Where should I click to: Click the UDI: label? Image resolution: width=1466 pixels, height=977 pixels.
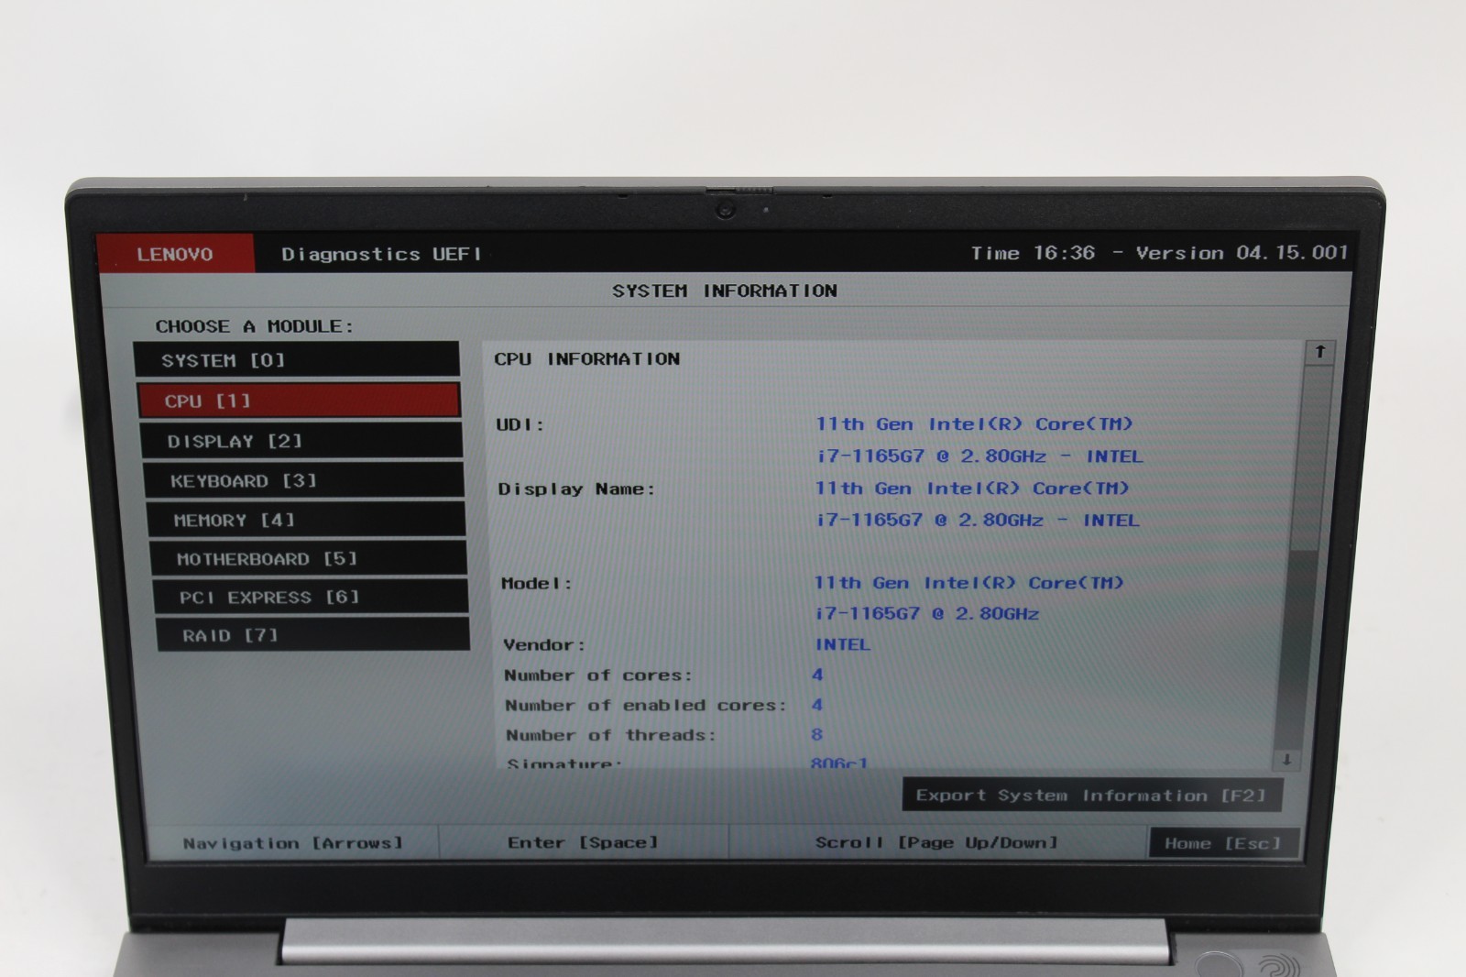(520, 425)
